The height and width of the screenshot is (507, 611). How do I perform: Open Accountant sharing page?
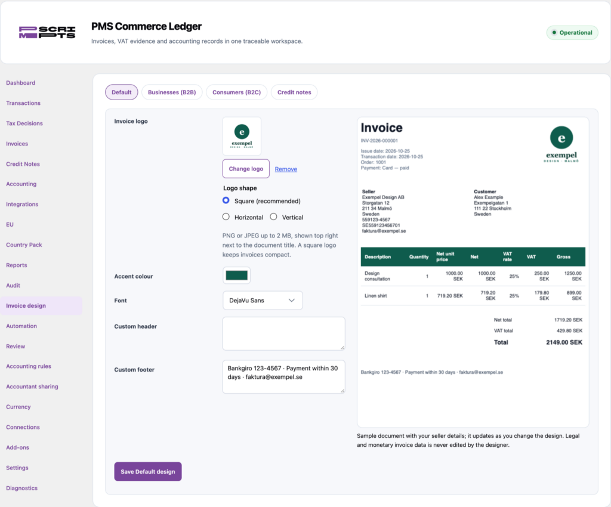pos(32,387)
